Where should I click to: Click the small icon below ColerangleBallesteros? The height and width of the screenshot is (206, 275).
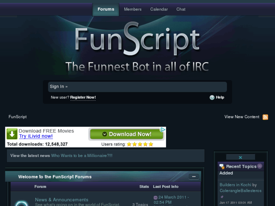tap(222, 197)
